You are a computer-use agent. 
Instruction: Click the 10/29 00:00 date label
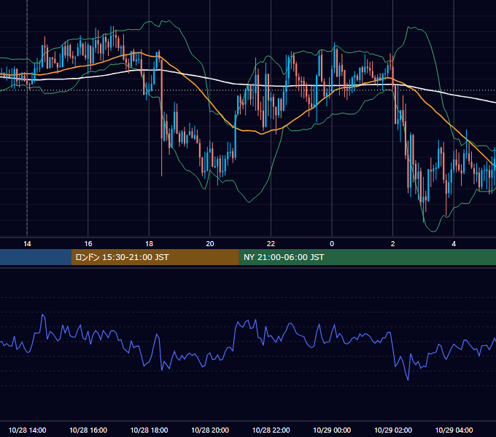(332, 430)
